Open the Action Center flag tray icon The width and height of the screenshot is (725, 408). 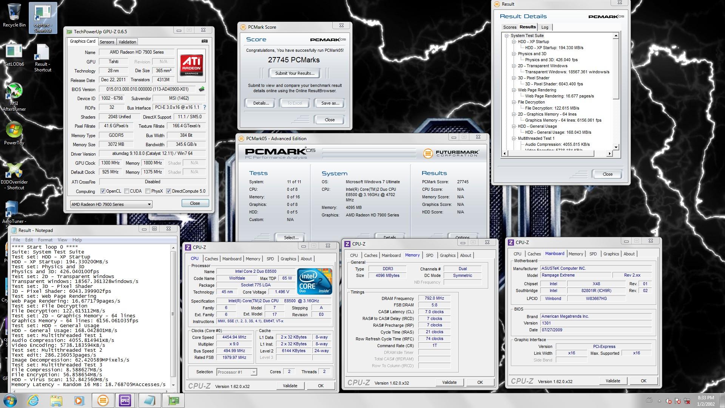678,401
